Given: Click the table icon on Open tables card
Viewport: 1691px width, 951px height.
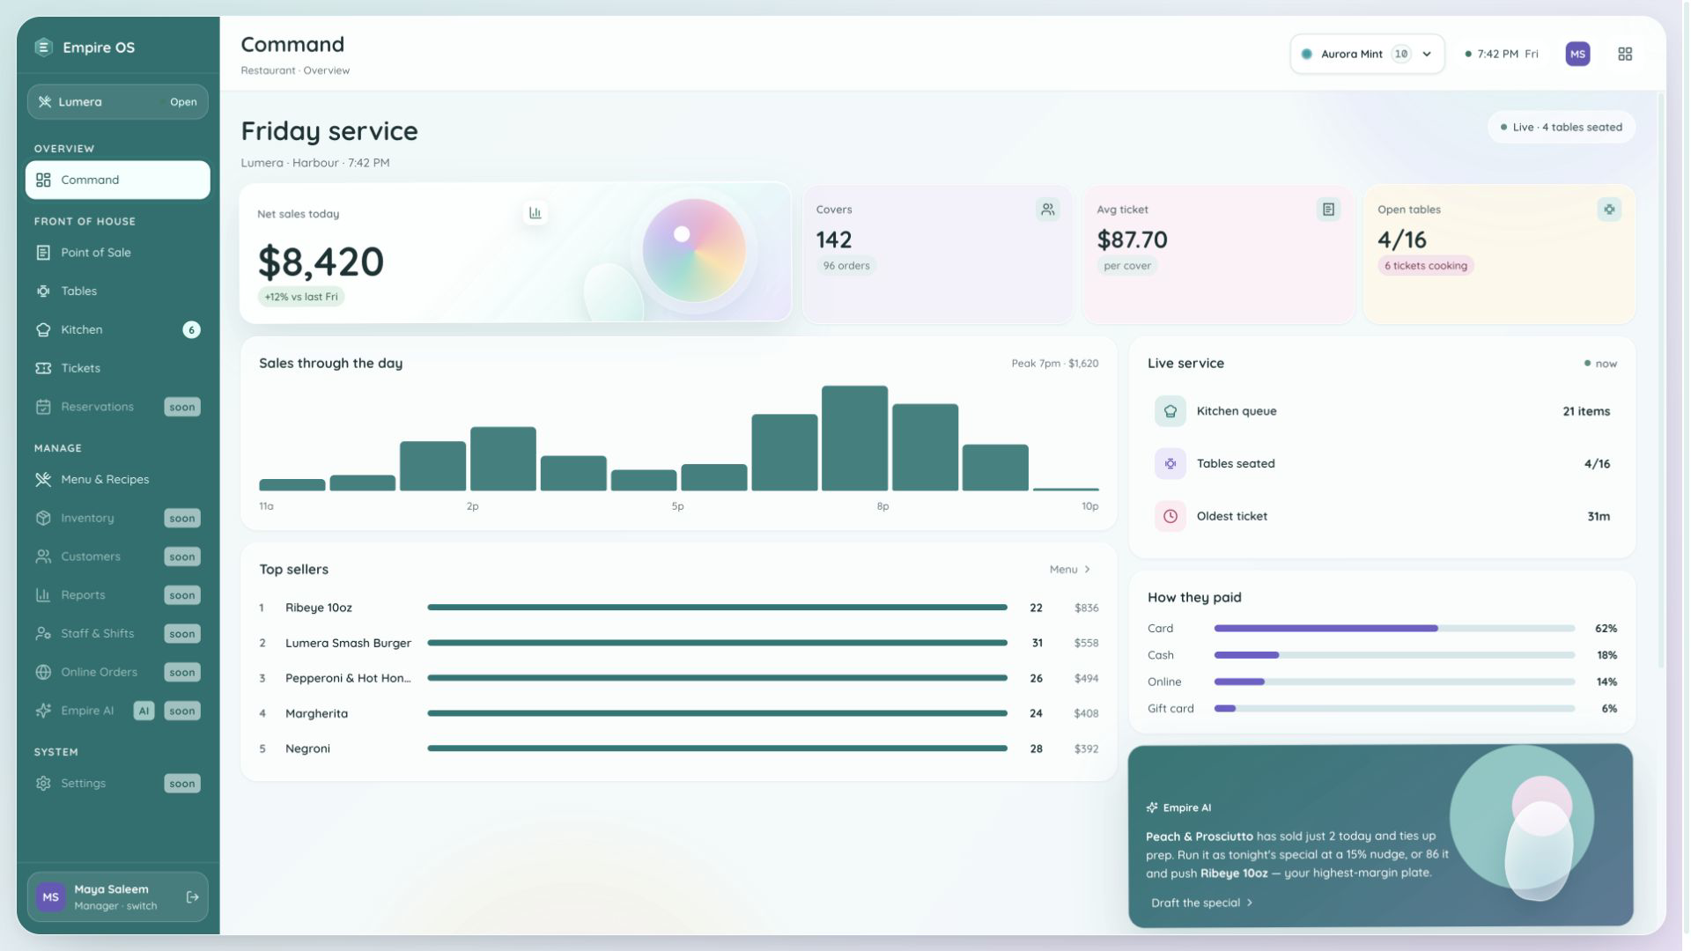Looking at the screenshot, I should [x=1609, y=210].
